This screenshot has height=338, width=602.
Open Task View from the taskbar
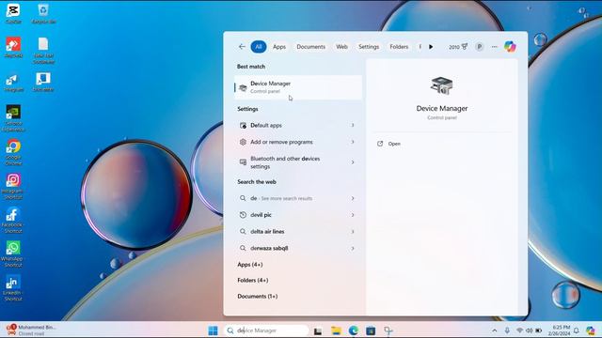click(x=318, y=330)
